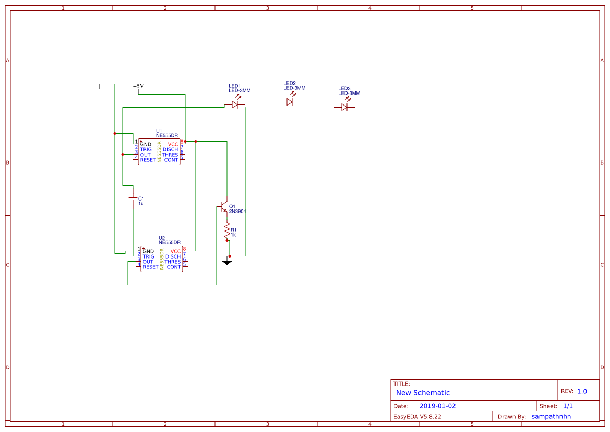Click the sheet number 1/1
610x432 pixels.
(568, 406)
